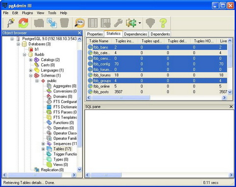236x187 pixels.
Task: Click the View data grid icon
Action: [93, 23]
